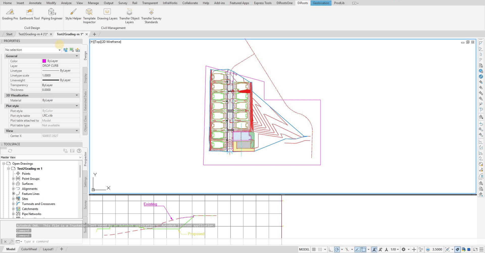485x253 pixels.
Task: Click the MODEL button in status bar
Action: pos(304,249)
